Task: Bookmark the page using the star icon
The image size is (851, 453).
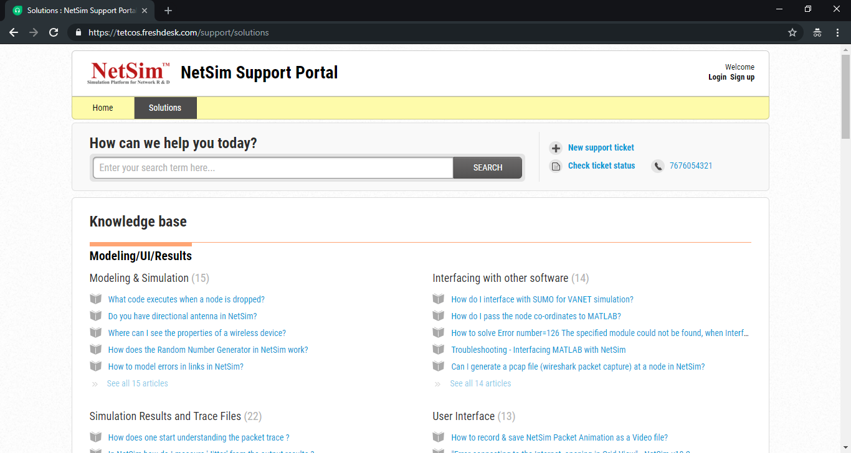Action: [792, 32]
